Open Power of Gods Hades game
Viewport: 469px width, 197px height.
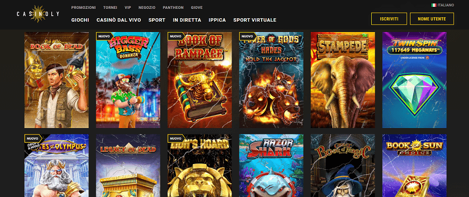(x=272, y=80)
